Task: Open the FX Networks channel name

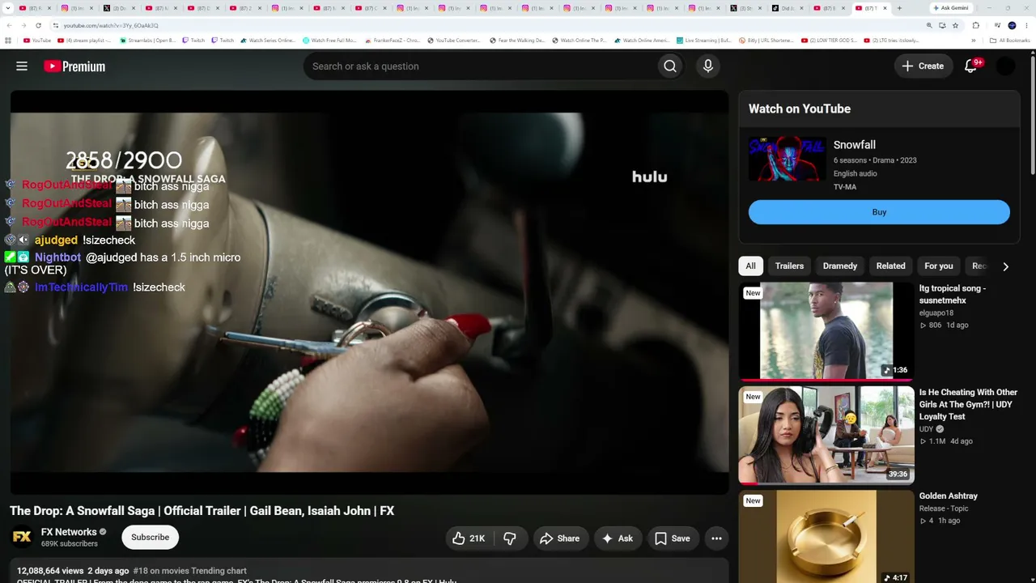Action: pos(69,532)
